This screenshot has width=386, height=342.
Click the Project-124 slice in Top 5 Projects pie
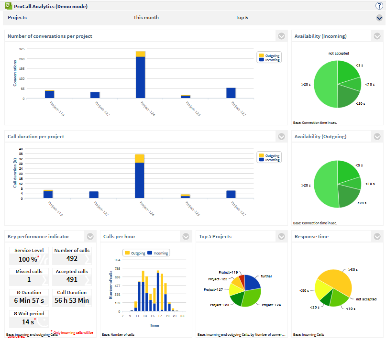tap(252, 298)
